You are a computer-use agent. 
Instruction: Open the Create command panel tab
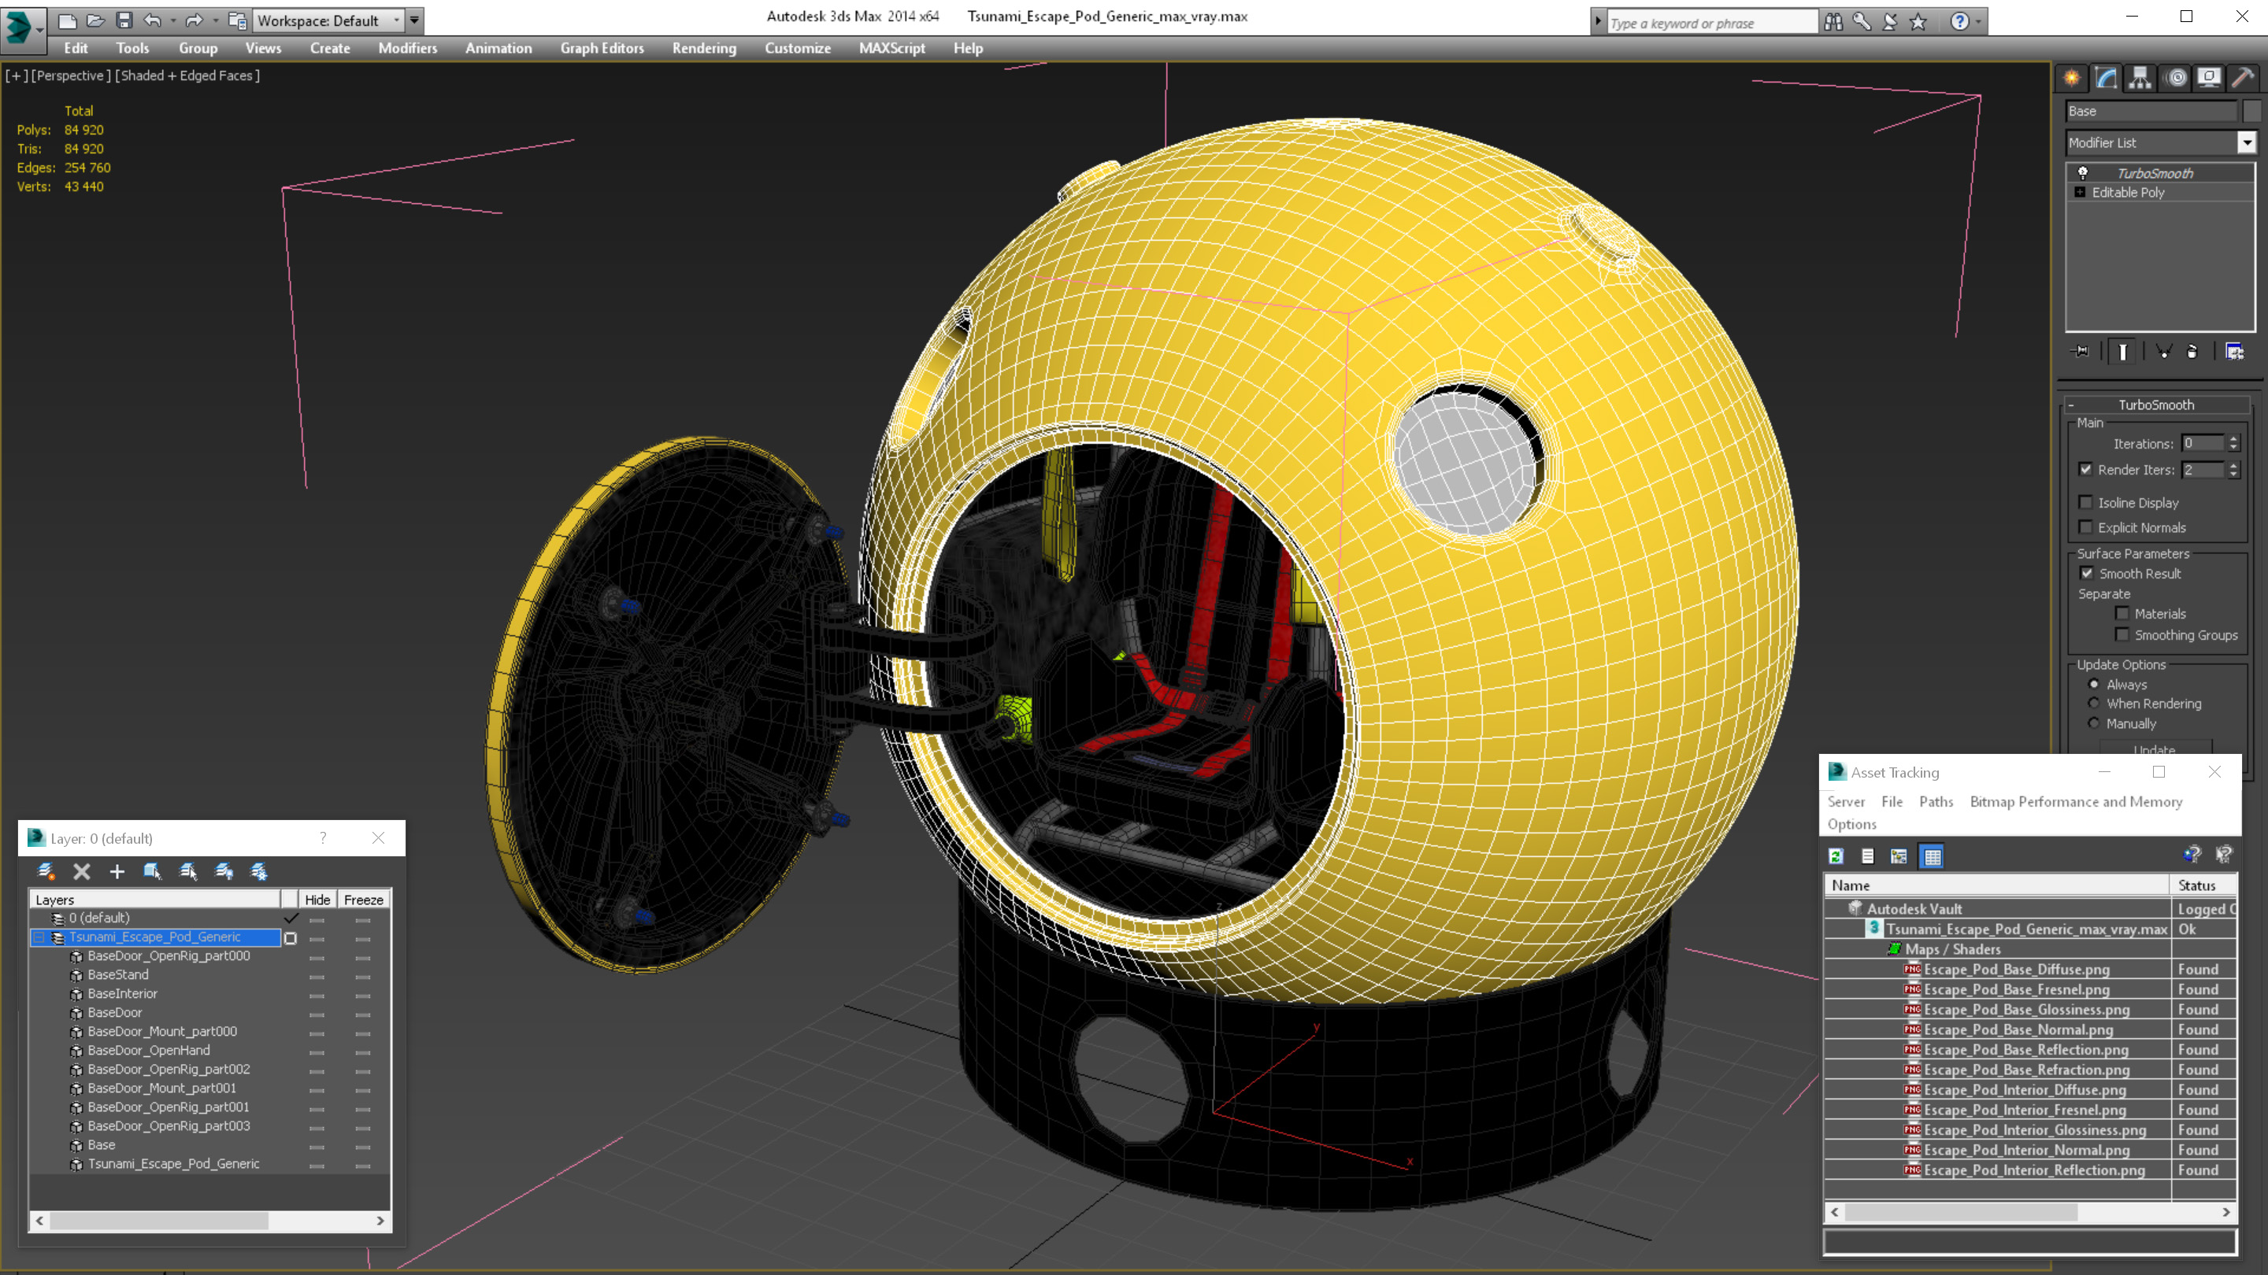pyautogui.click(x=2072, y=79)
